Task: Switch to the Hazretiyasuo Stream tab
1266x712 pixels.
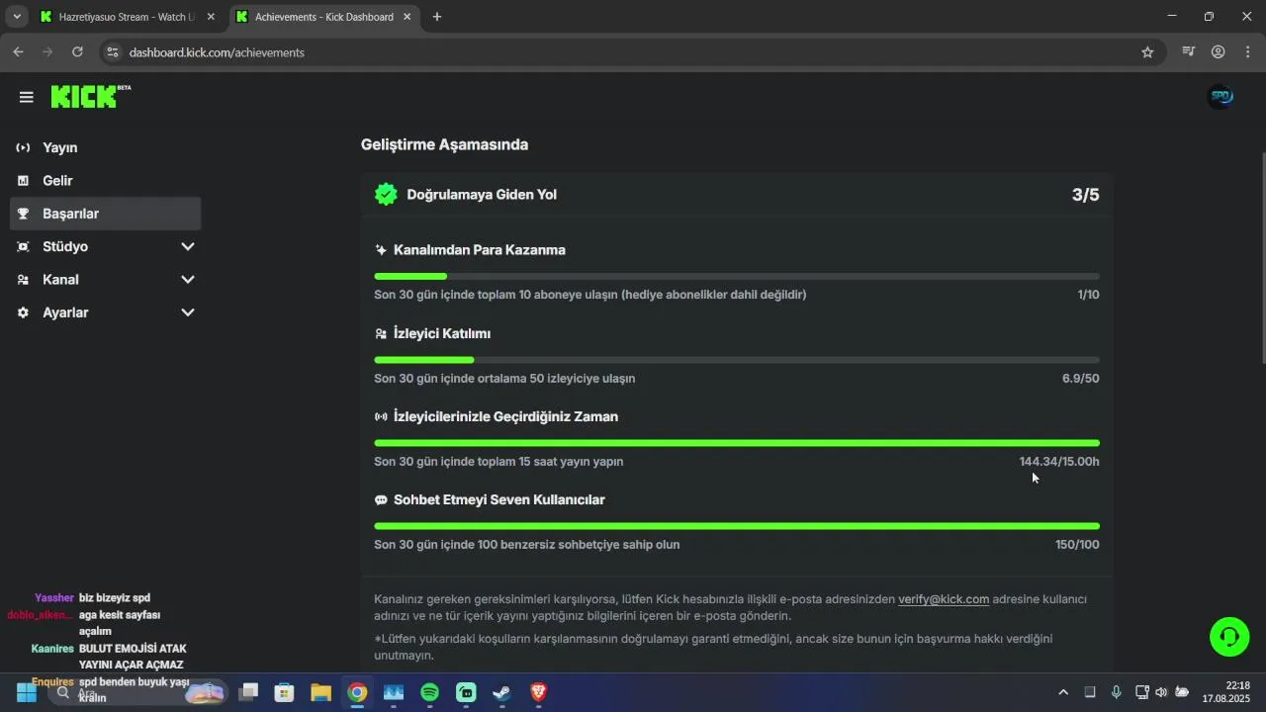Action: point(127,17)
